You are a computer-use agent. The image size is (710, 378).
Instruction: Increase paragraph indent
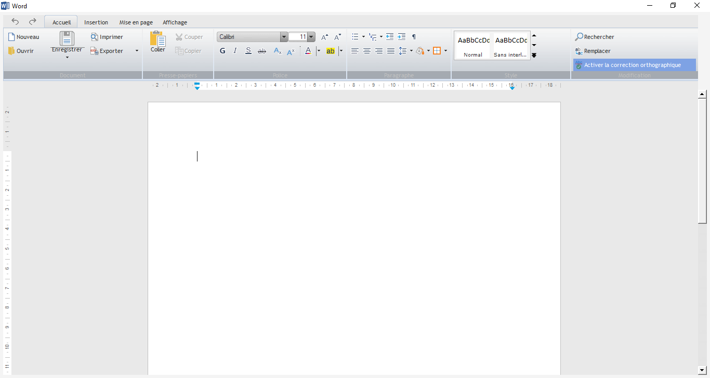[x=402, y=37]
